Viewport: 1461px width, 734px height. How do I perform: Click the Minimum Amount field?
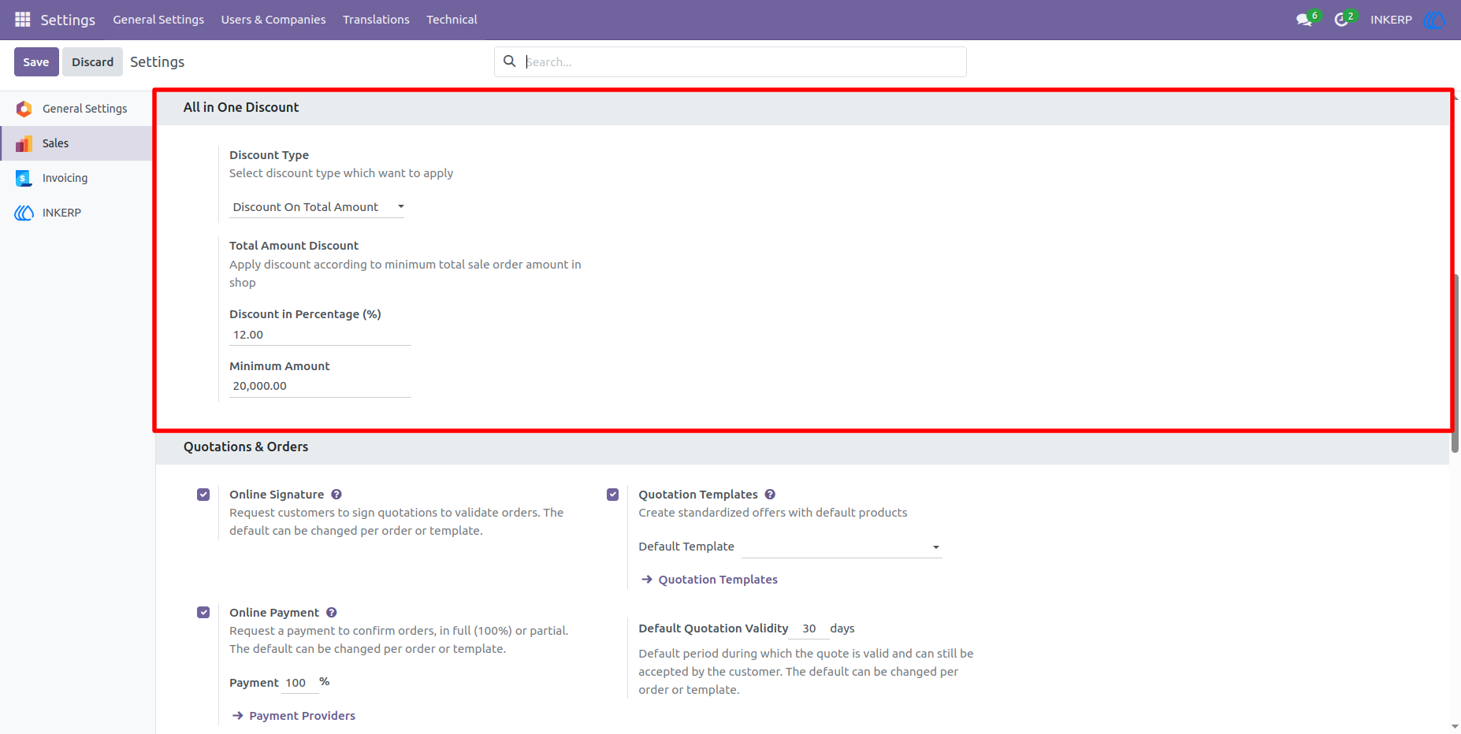click(320, 386)
